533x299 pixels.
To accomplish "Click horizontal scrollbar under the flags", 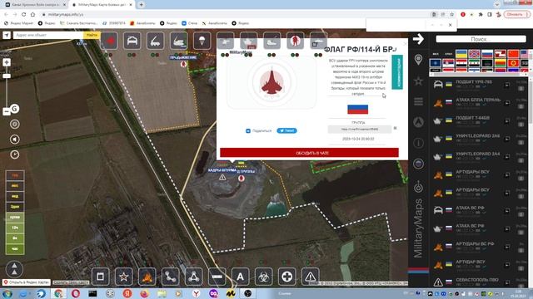I will (x=479, y=74).
